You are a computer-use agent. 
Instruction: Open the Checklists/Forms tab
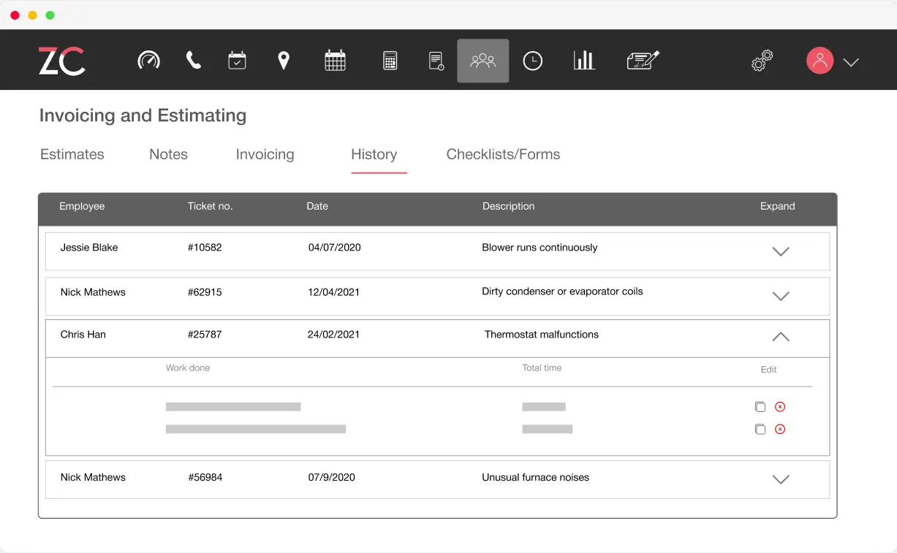click(x=503, y=154)
